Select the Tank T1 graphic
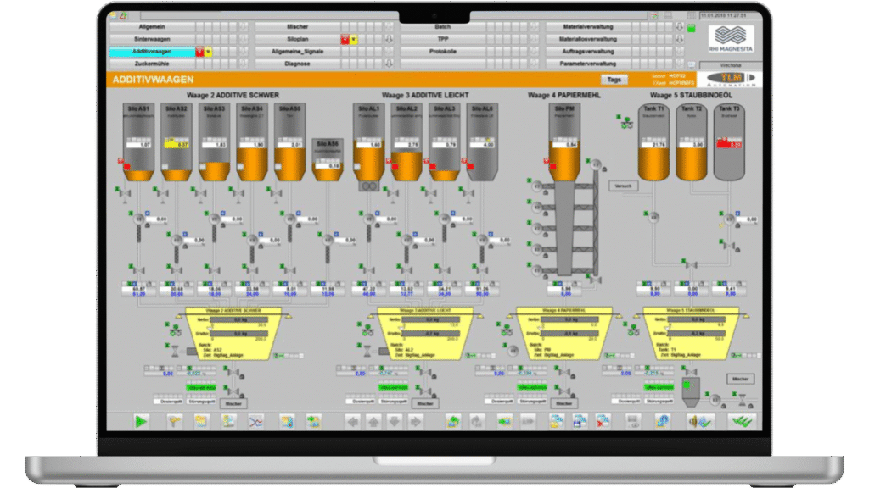The width and height of the screenshot is (869, 488). coord(654,141)
